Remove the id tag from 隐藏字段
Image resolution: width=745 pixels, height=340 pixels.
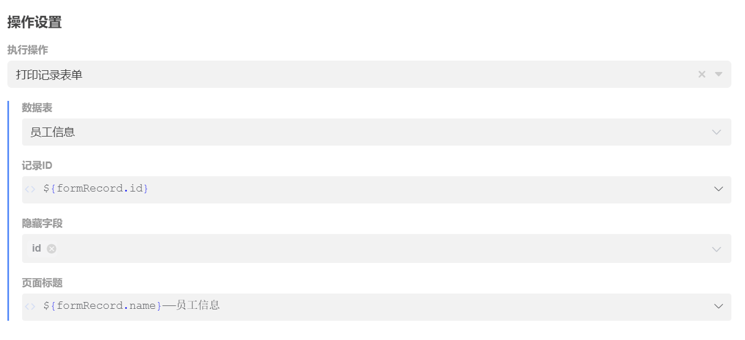click(52, 249)
